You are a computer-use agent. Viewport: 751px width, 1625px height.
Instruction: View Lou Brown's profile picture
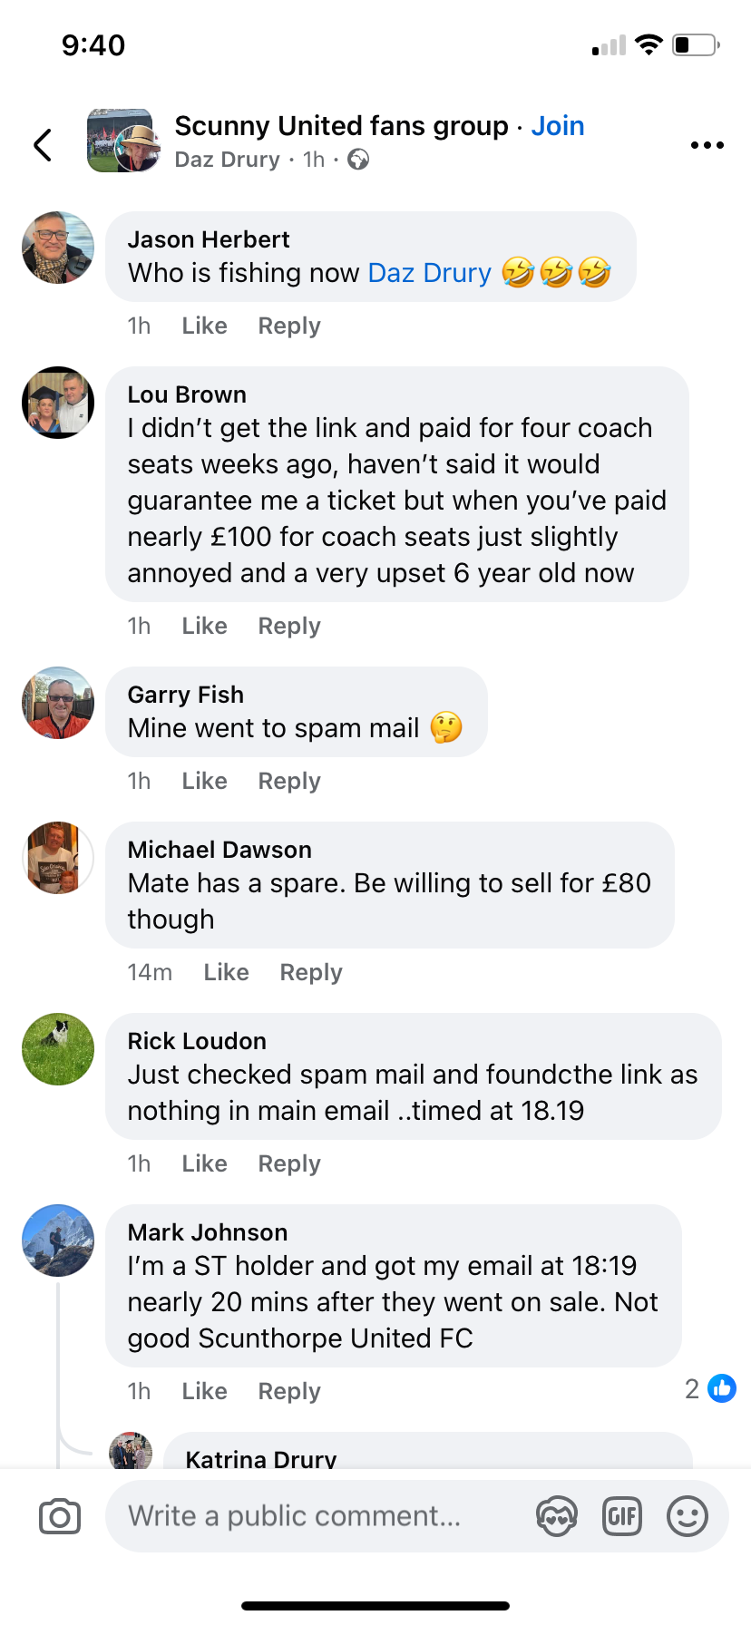[58, 403]
